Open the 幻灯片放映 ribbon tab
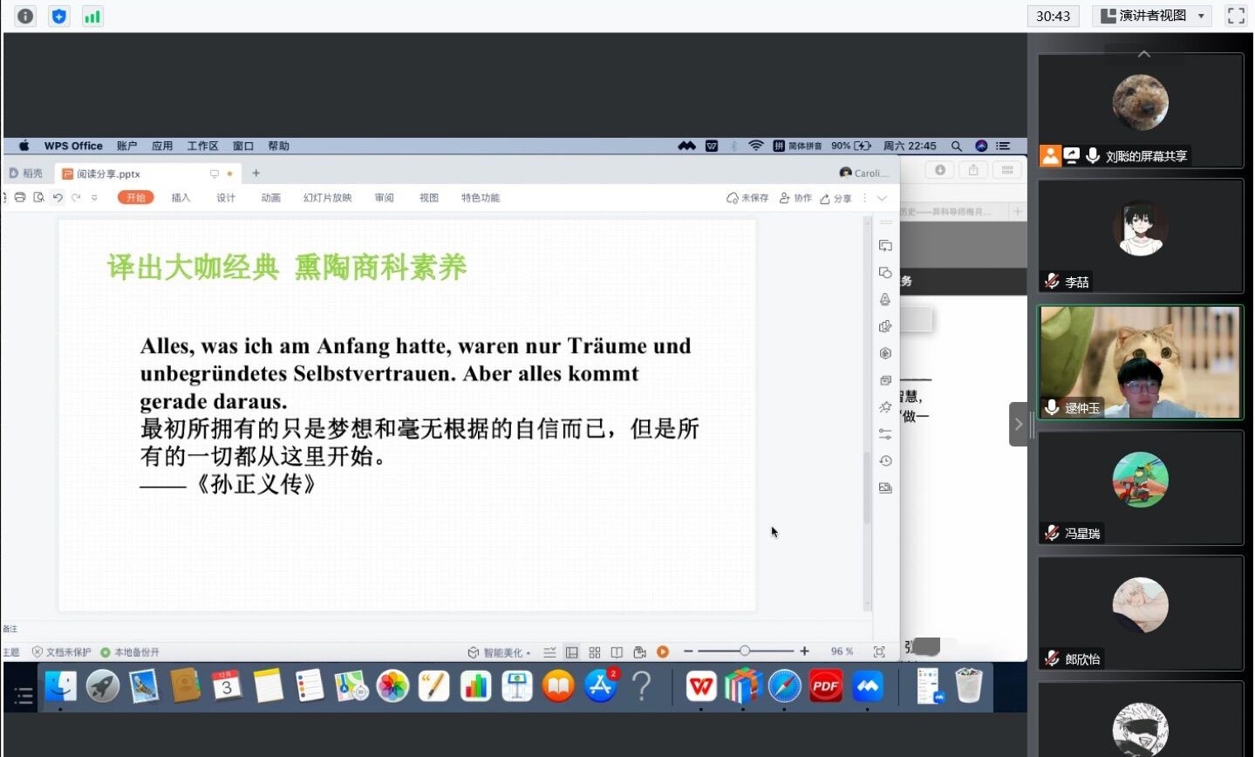 coord(327,198)
